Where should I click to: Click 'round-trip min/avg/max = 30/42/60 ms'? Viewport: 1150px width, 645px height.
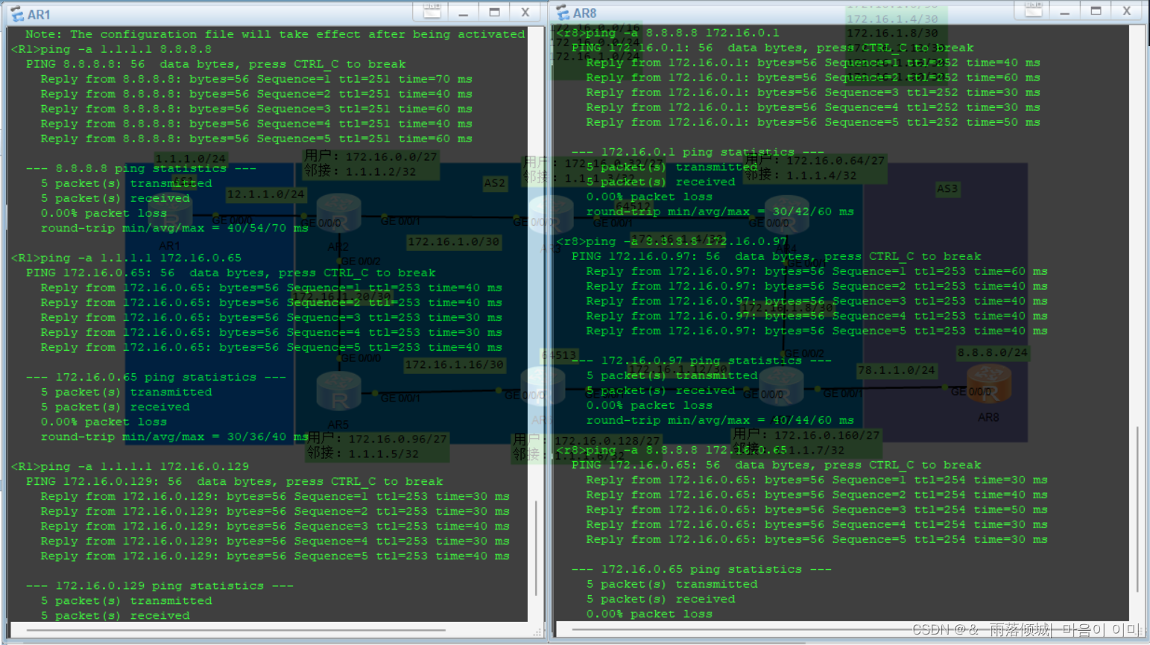[720, 212]
